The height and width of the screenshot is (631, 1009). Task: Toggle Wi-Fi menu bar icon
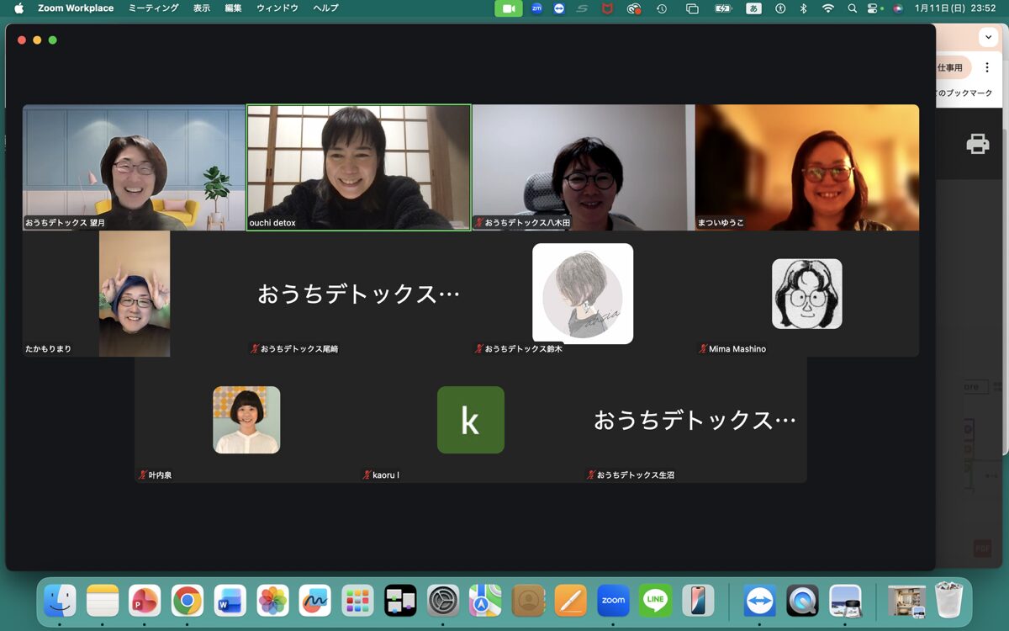click(827, 8)
